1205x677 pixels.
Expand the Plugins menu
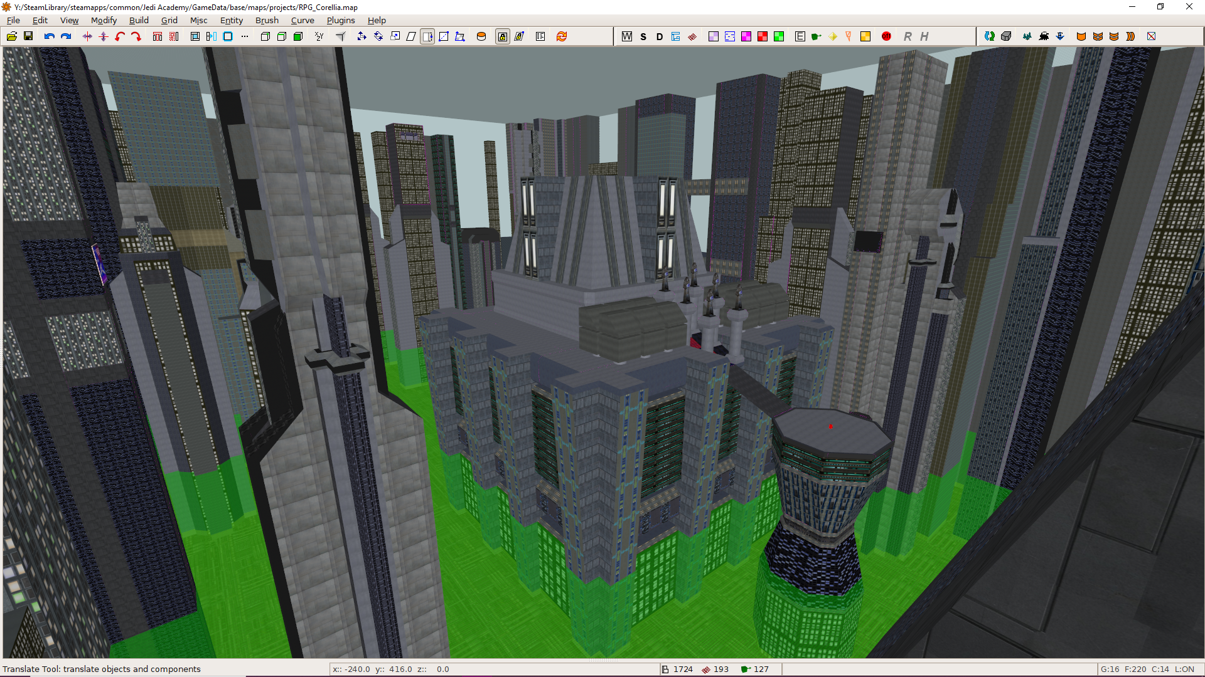click(x=340, y=20)
